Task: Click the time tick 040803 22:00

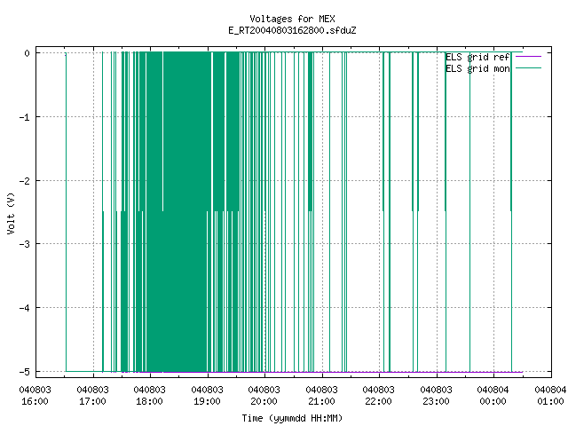Action: [379, 396]
